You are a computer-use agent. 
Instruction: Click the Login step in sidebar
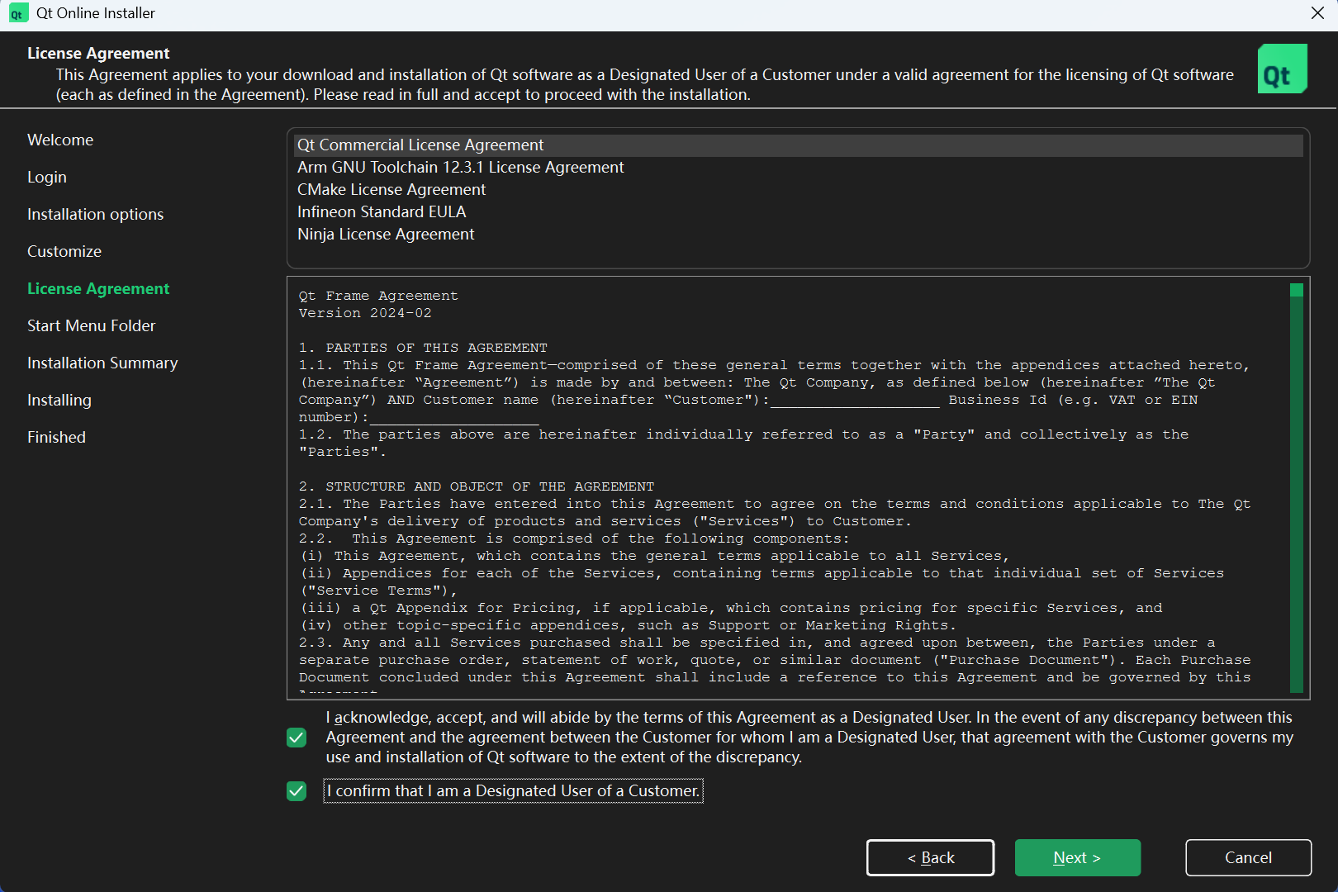click(x=47, y=178)
